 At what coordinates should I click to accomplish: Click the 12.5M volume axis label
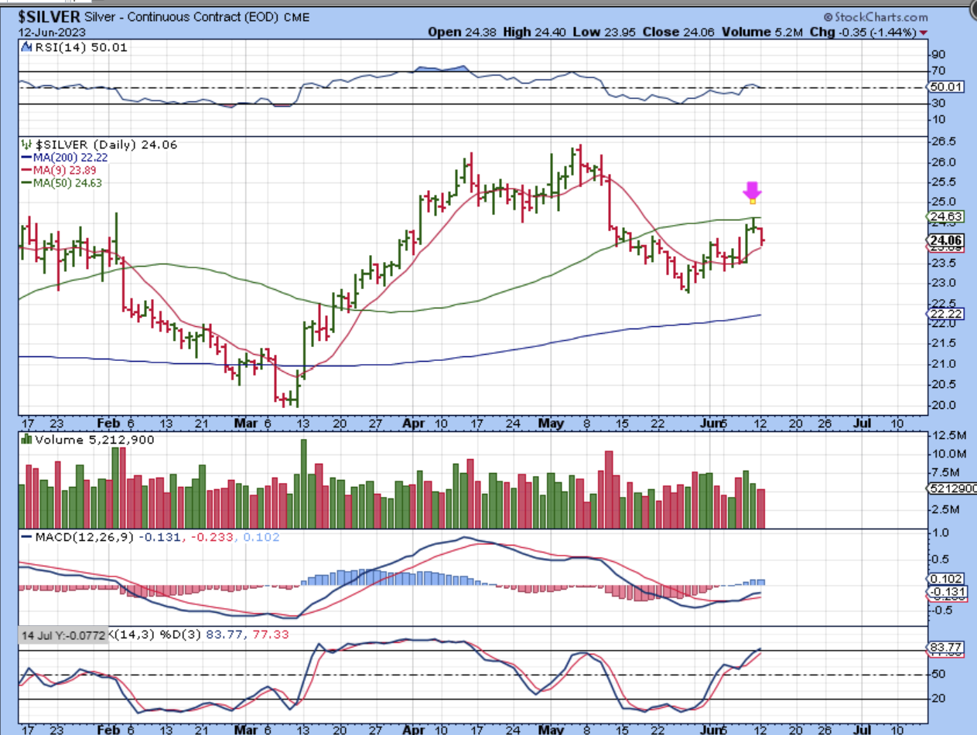[x=948, y=437]
